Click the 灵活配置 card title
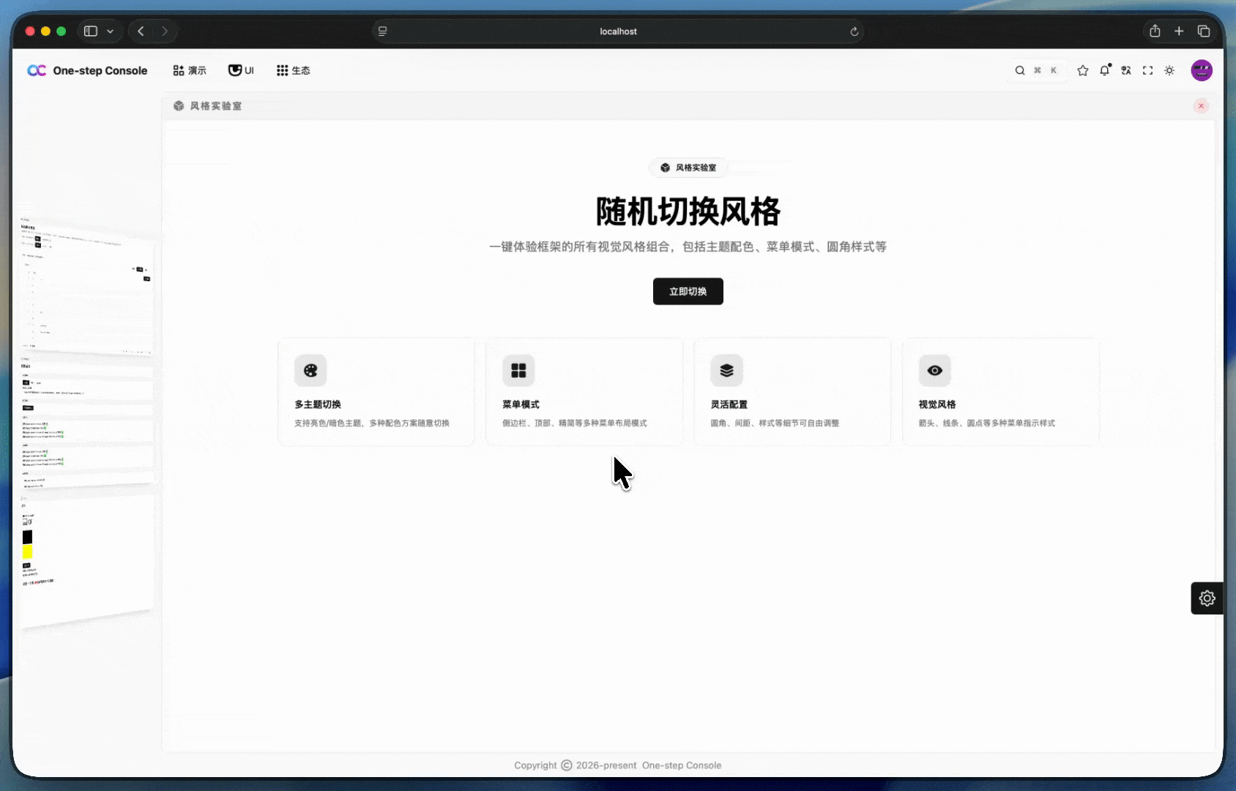 click(x=729, y=404)
